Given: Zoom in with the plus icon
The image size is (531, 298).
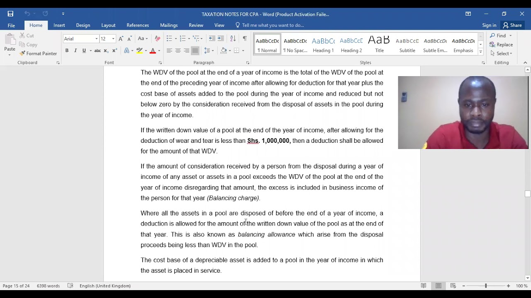Looking at the screenshot, I should [x=508, y=286].
